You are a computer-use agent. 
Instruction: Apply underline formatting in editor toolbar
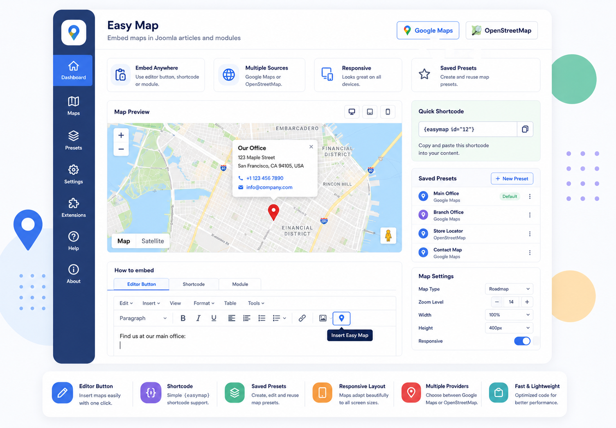tap(214, 318)
